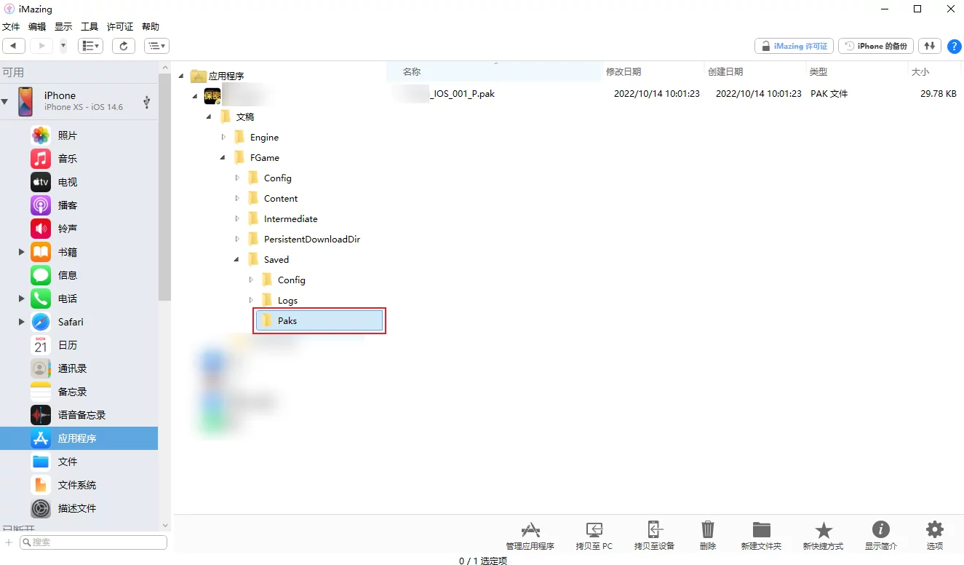
Task: Open 显示简介 info icon
Action: [880, 530]
